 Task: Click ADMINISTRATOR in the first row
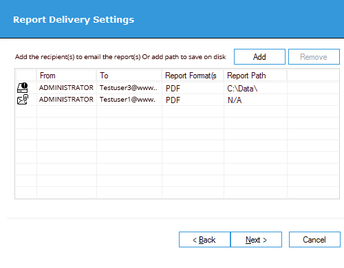click(66, 88)
